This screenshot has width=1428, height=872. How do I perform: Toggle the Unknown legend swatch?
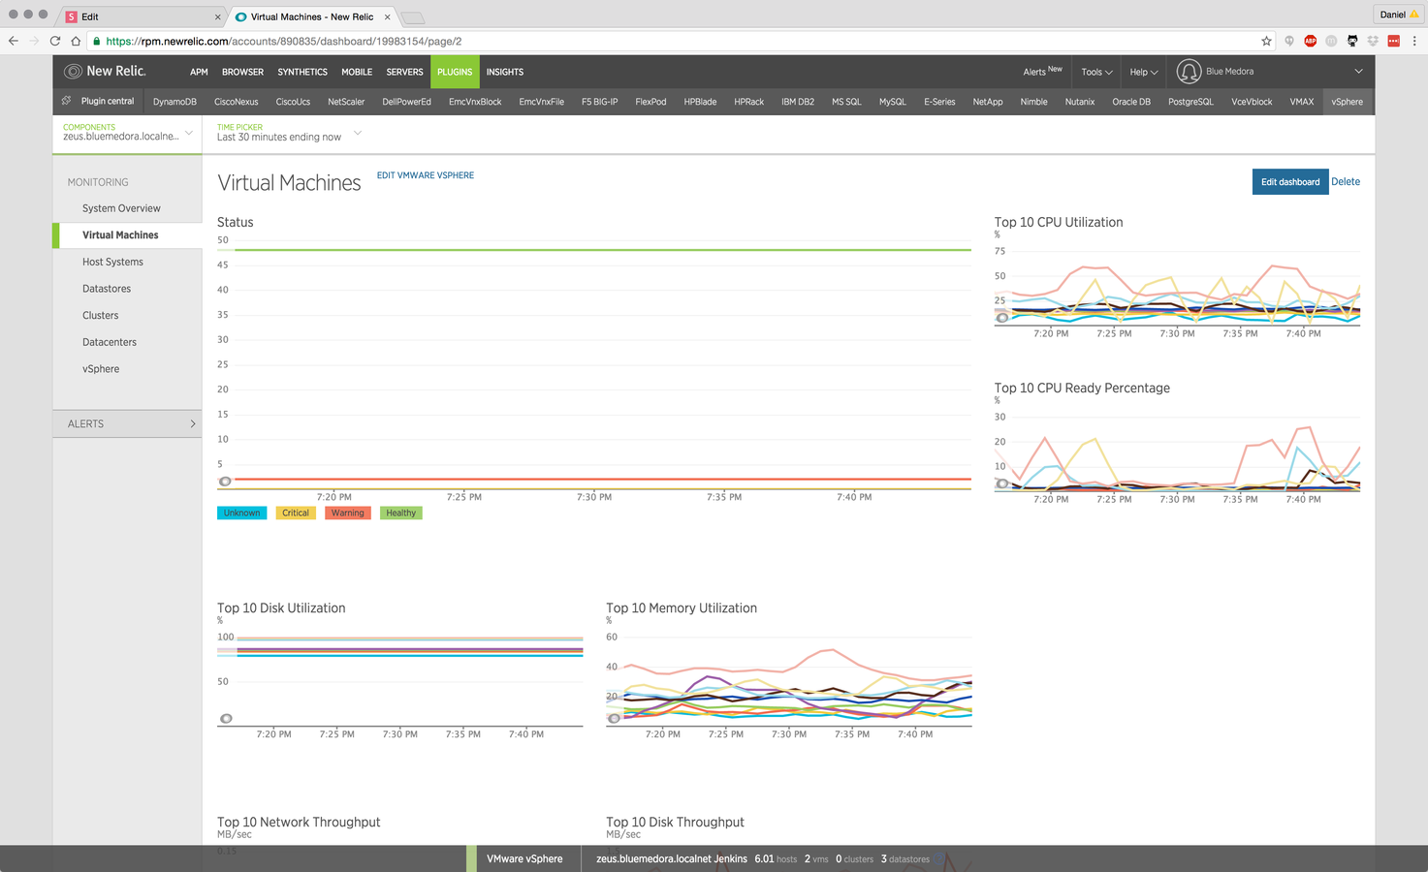pyautogui.click(x=241, y=514)
